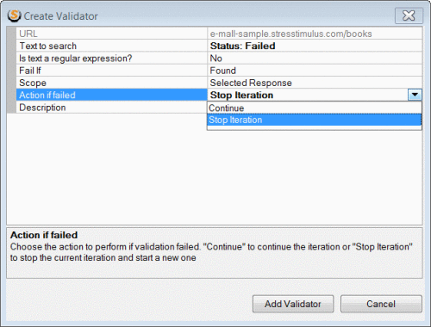Click the Add Validator button
The width and height of the screenshot is (431, 327).
click(293, 304)
